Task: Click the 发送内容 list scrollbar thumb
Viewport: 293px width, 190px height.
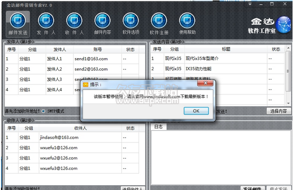Action: pos(288,71)
